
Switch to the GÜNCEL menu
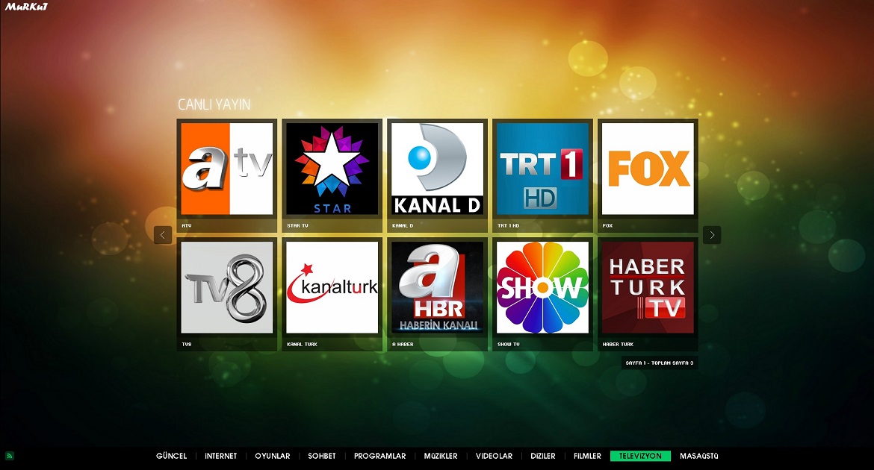[172, 456]
